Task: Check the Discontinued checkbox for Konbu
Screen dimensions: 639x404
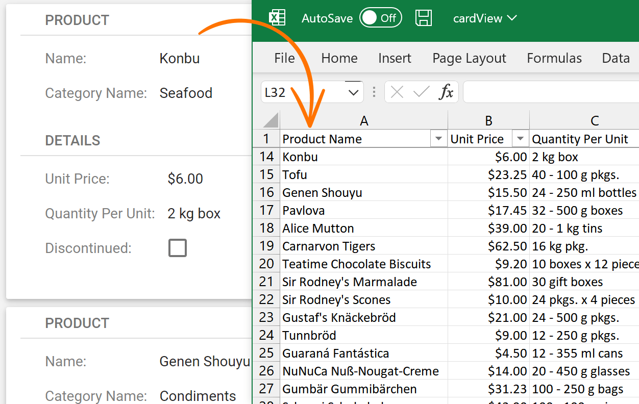Action: 178,248
